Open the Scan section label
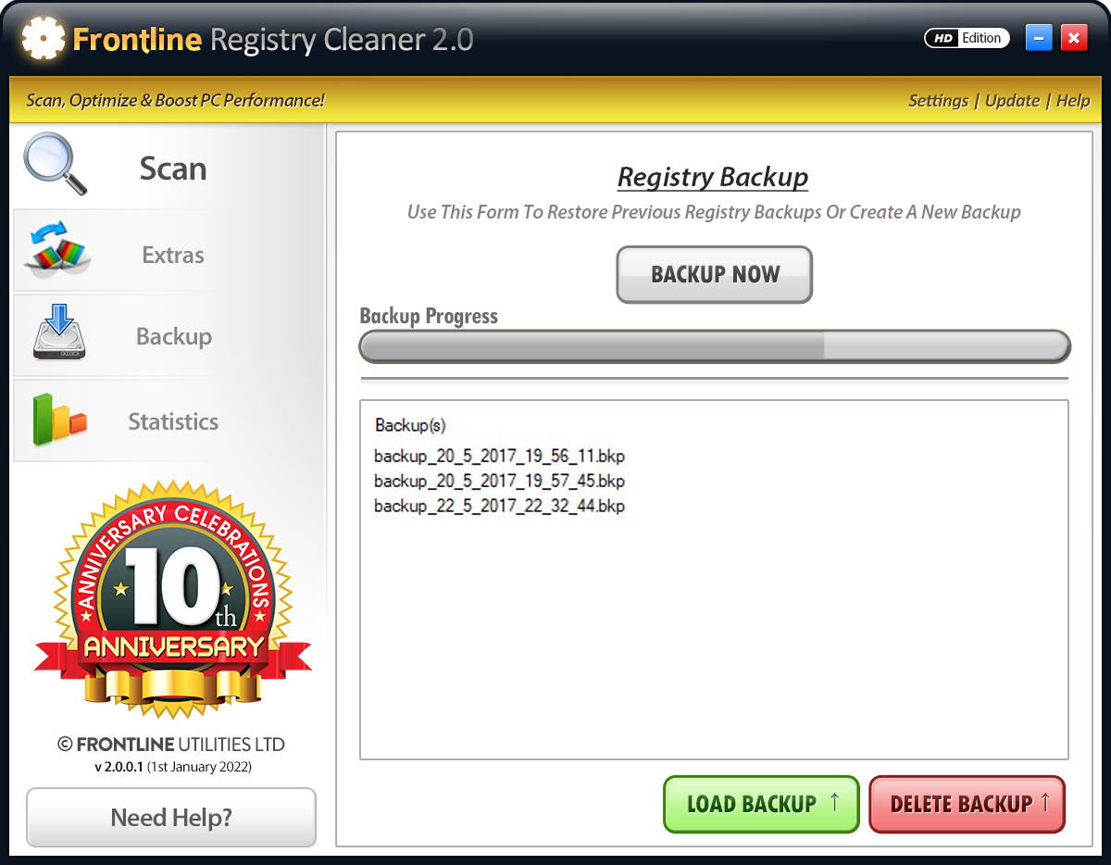The image size is (1111, 865). coord(173,169)
